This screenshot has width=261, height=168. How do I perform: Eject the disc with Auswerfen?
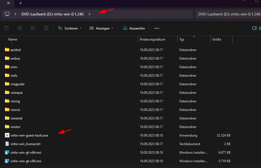coord(134,28)
